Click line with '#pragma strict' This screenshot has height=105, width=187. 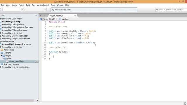coord(57,22)
